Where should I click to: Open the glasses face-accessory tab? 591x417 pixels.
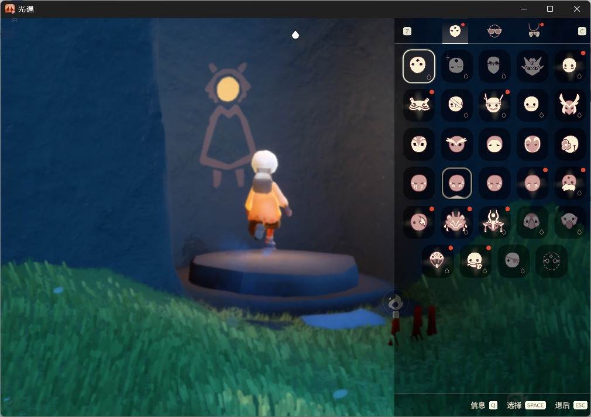494,31
